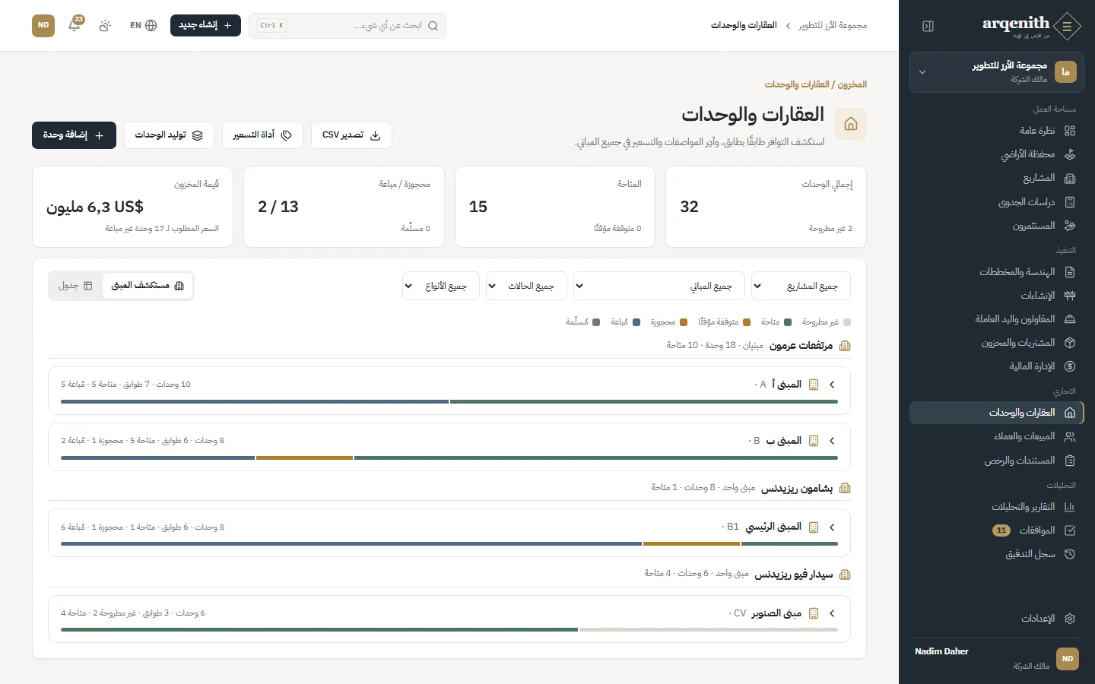
Task: Open دراسات الجدوى feasibility studies
Action: coord(996,202)
